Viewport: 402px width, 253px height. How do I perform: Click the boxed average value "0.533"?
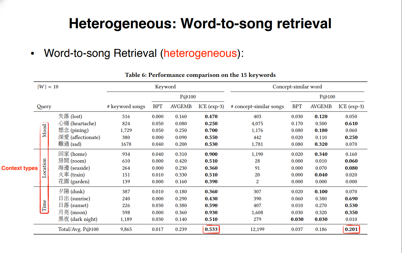tap(211, 229)
